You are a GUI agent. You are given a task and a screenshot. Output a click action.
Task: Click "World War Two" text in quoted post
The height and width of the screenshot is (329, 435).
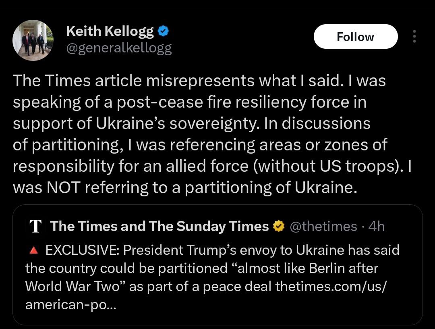tap(71, 286)
